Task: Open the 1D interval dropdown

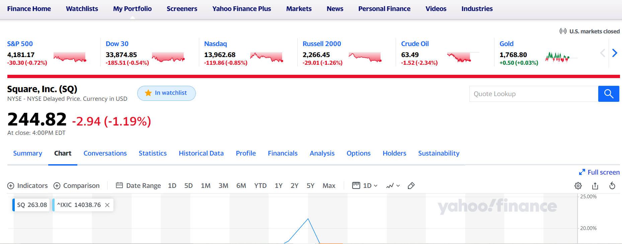Action: (365, 186)
